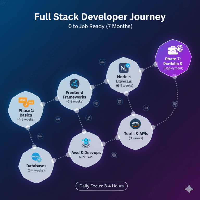Click the Databases node title

pyautogui.click(x=36, y=166)
